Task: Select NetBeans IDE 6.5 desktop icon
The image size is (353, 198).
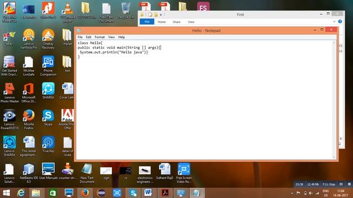Action: pyautogui.click(x=29, y=173)
